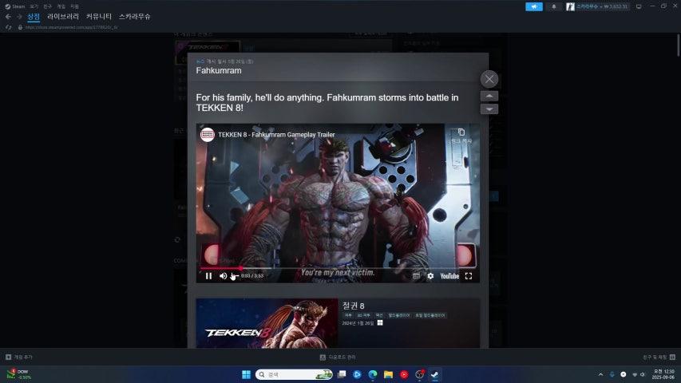Open the taskbar clock and date
Screen dimensions: 681x383
663,374
